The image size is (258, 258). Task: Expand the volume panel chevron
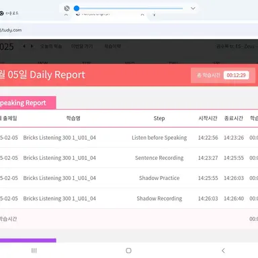(193, 9)
